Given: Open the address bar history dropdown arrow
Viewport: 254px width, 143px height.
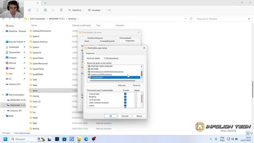Looking at the screenshot, I should (185, 19).
